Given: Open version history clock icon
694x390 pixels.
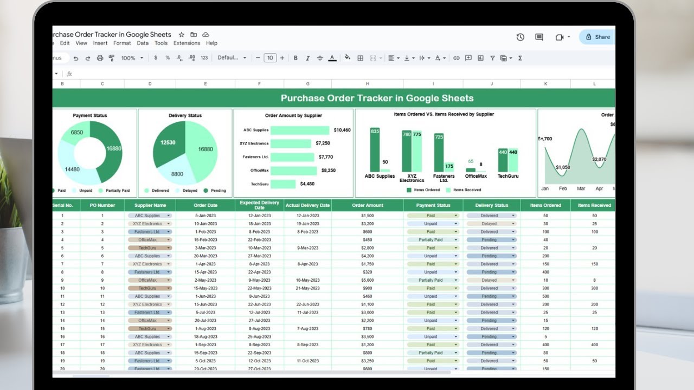Looking at the screenshot, I should pyautogui.click(x=520, y=37).
